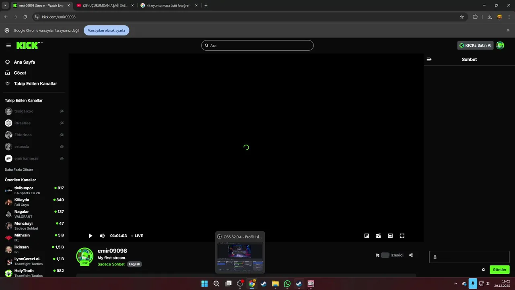Share the stream via share icon
515x290 pixels.
[x=411, y=255]
